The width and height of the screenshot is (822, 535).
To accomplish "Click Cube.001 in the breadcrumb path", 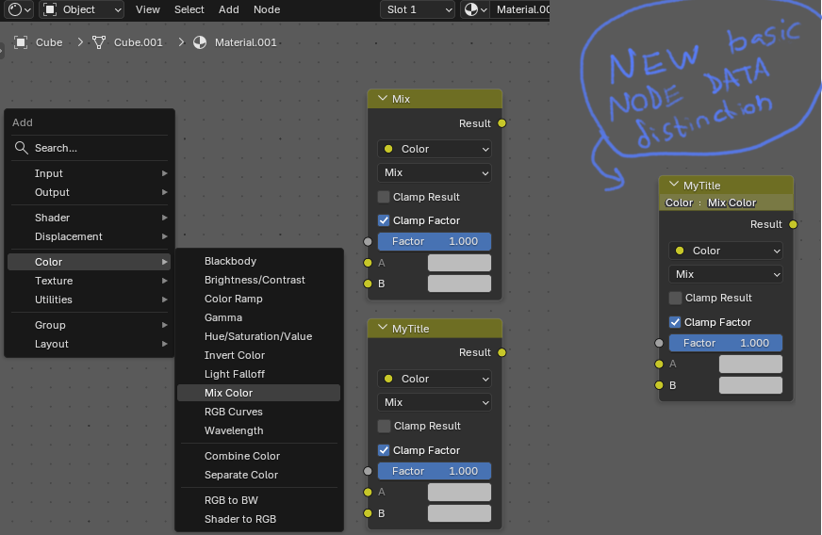I will click(139, 42).
